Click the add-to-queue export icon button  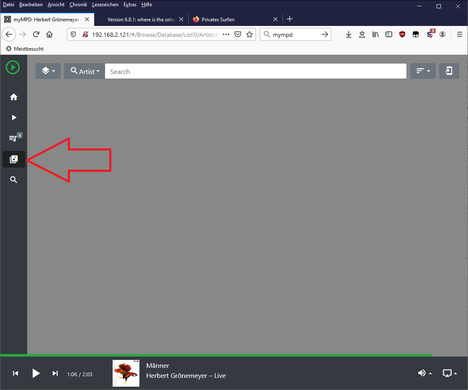(449, 71)
